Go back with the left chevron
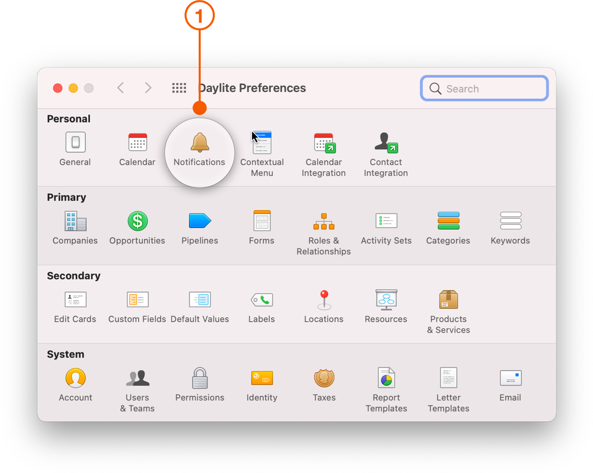 point(121,88)
